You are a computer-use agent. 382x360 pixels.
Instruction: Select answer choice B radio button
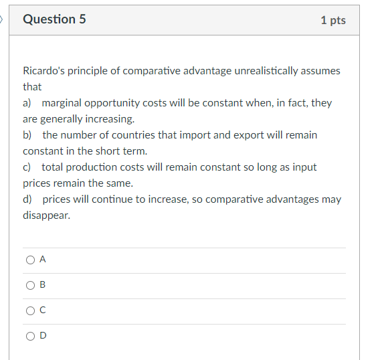pyautogui.click(x=31, y=285)
